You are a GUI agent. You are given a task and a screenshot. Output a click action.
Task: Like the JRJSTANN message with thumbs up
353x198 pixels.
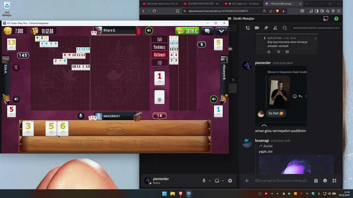point(269,52)
